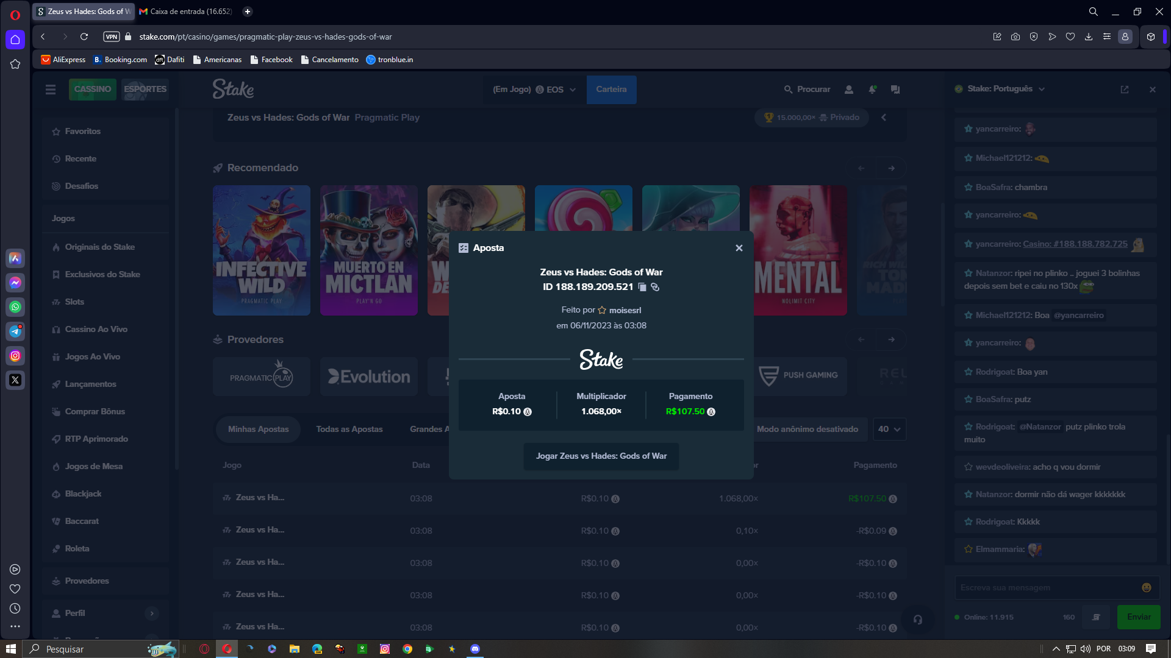1171x658 pixels.
Task: Open the user account icon in header
Action: click(848, 90)
